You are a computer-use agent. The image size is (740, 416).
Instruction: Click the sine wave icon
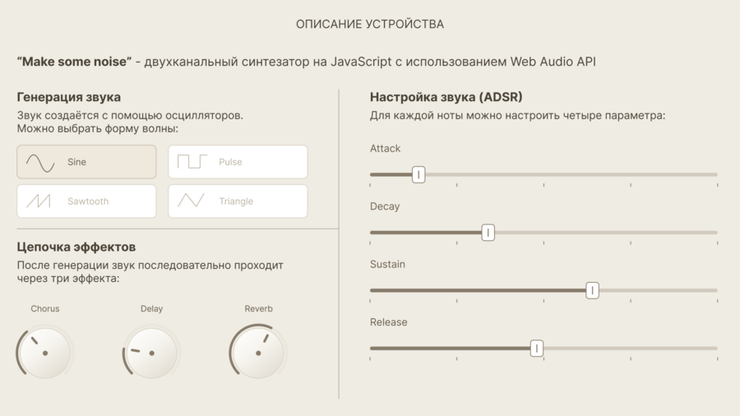tap(40, 163)
